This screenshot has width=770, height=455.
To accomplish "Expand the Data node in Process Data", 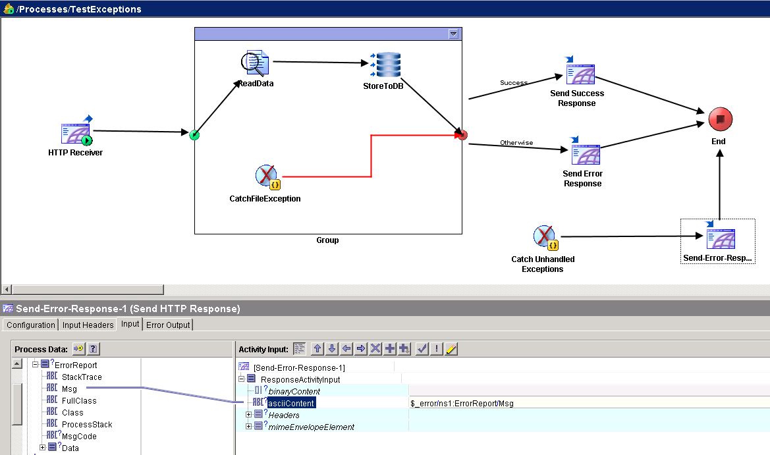I will pos(41,446).
